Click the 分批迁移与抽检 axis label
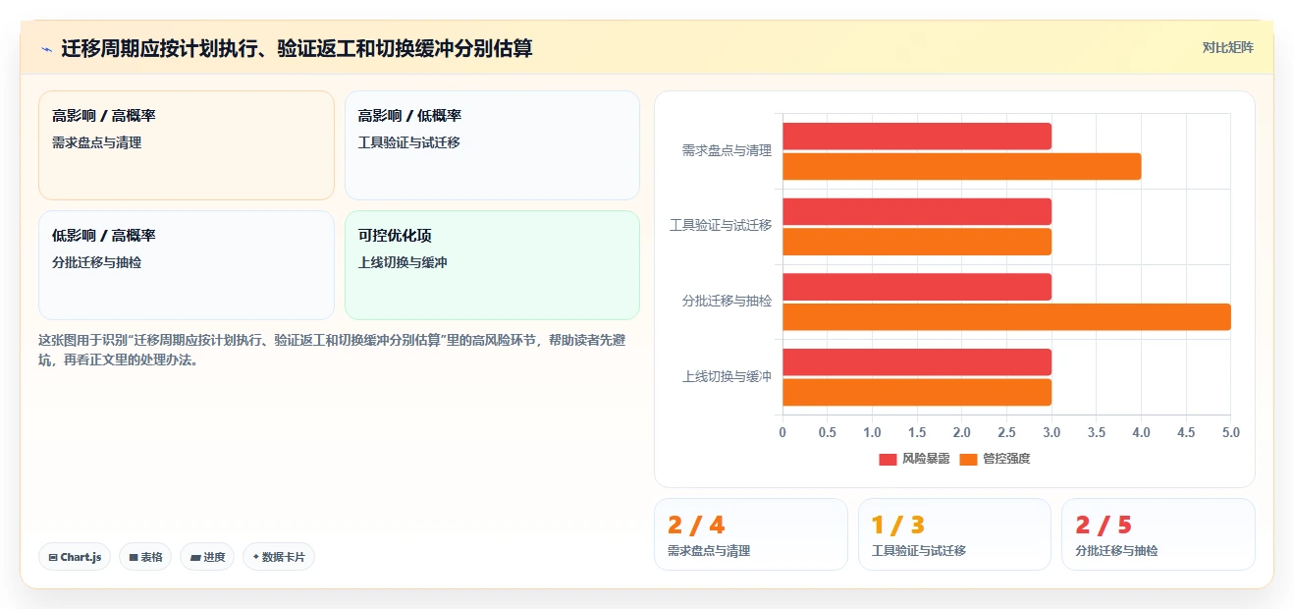Screen dimensions: 1294x609 727,302
